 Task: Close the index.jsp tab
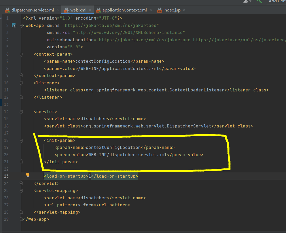tap(184, 10)
